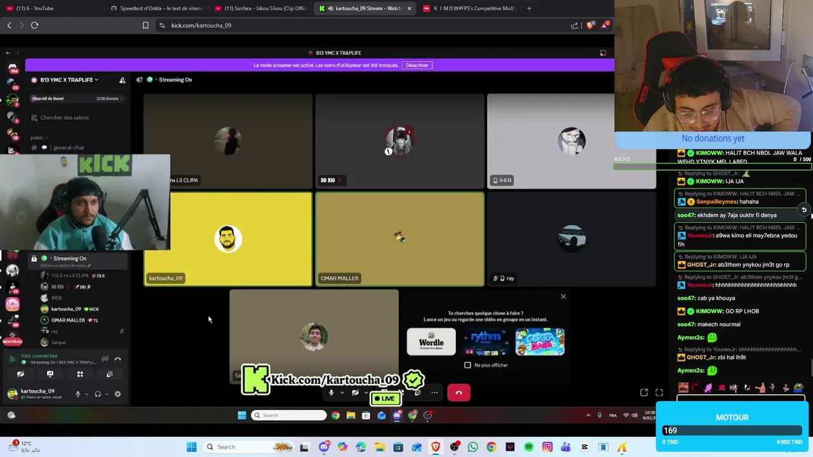Select the IHEB video tile
The width and height of the screenshot is (813, 457).
pyautogui.click(x=572, y=142)
